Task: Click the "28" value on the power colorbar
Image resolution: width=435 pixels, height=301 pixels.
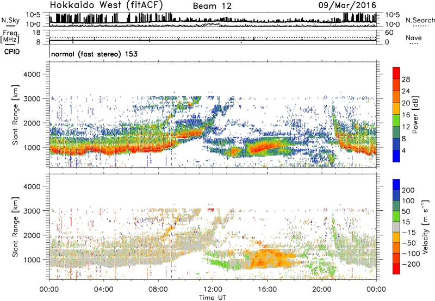Action: point(406,79)
